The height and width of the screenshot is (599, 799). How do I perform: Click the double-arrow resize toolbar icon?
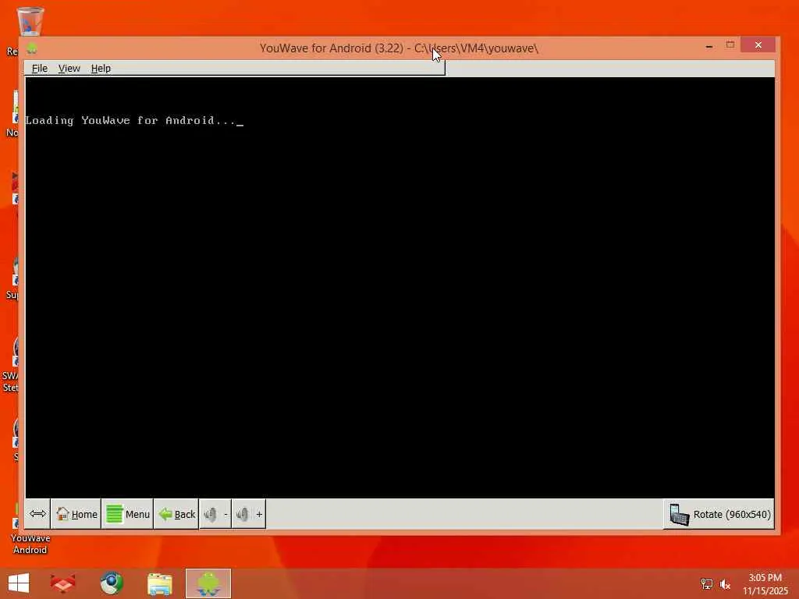37,514
